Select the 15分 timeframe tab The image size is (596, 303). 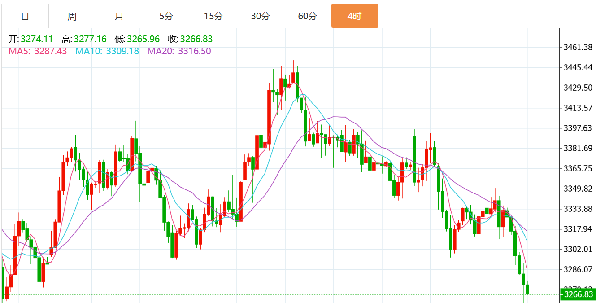pyautogui.click(x=213, y=16)
